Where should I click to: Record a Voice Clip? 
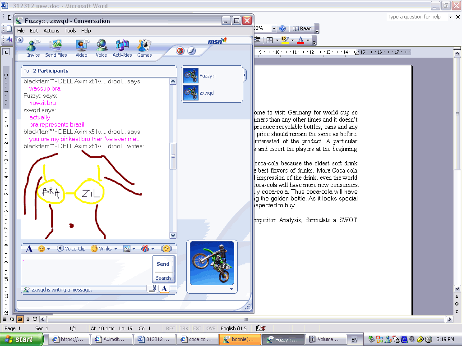(x=71, y=249)
